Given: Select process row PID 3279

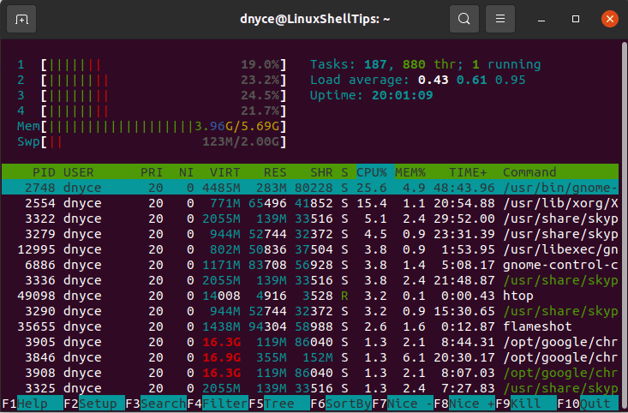Looking at the screenshot, I should pos(310,234).
